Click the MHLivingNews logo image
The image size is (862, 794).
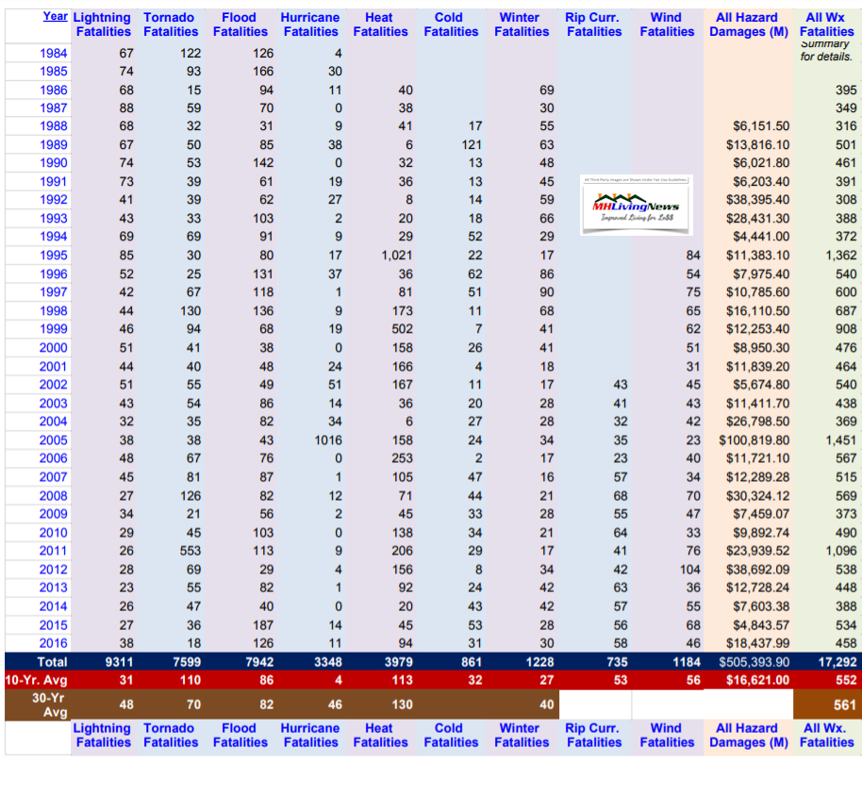tap(636, 205)
